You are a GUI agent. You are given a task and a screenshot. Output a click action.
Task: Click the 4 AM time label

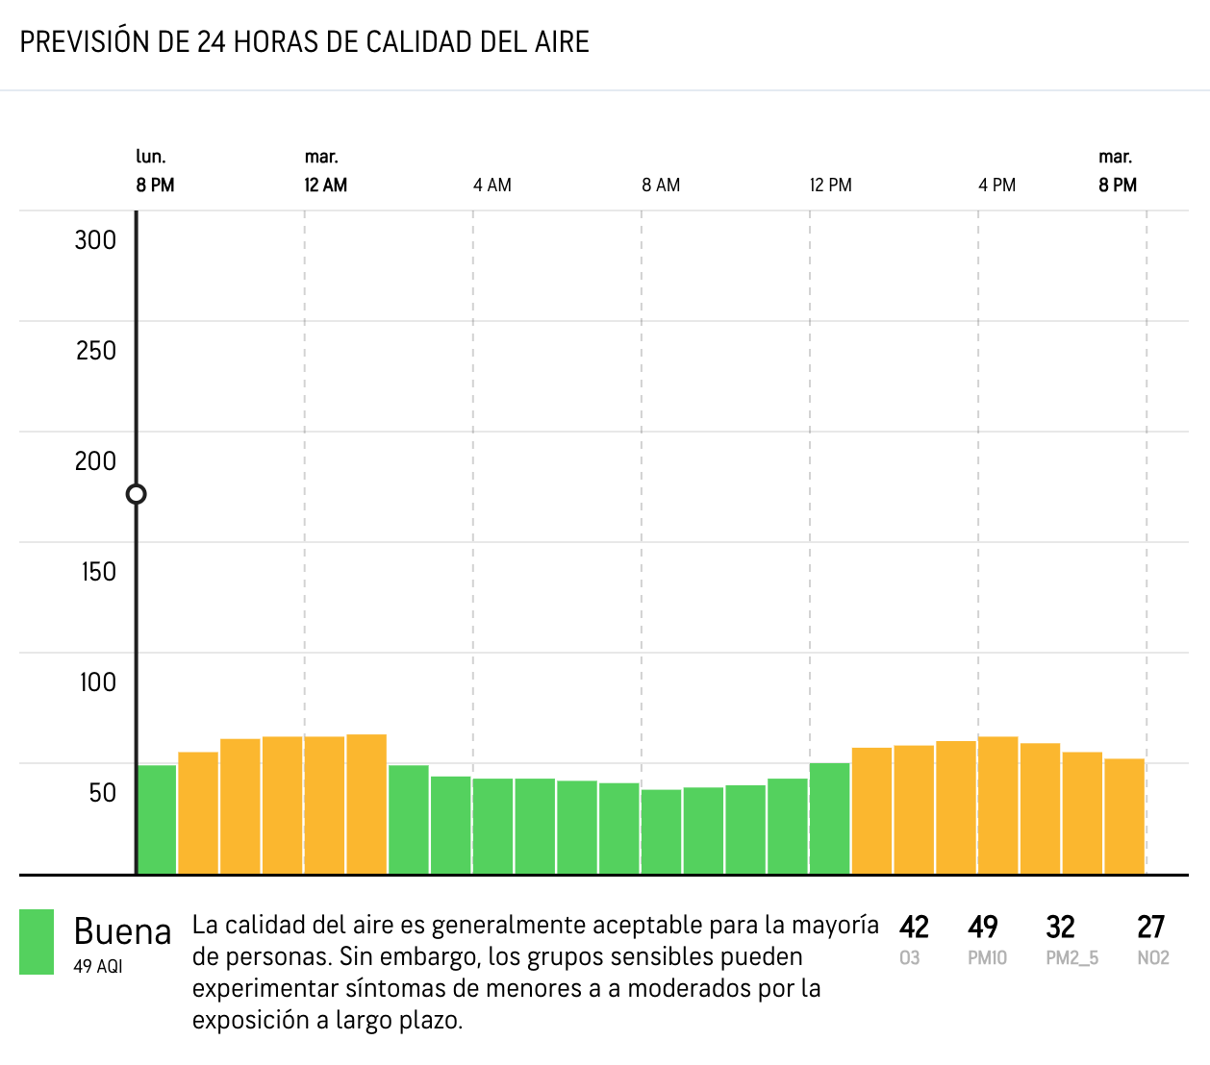(492, 185)
